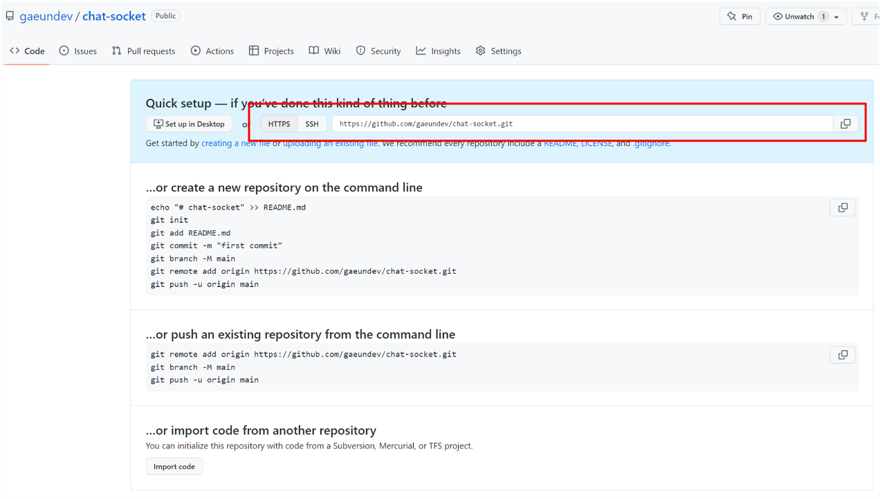Follow the uploading an existing file link
880x499 pixels.
point(331,143)
